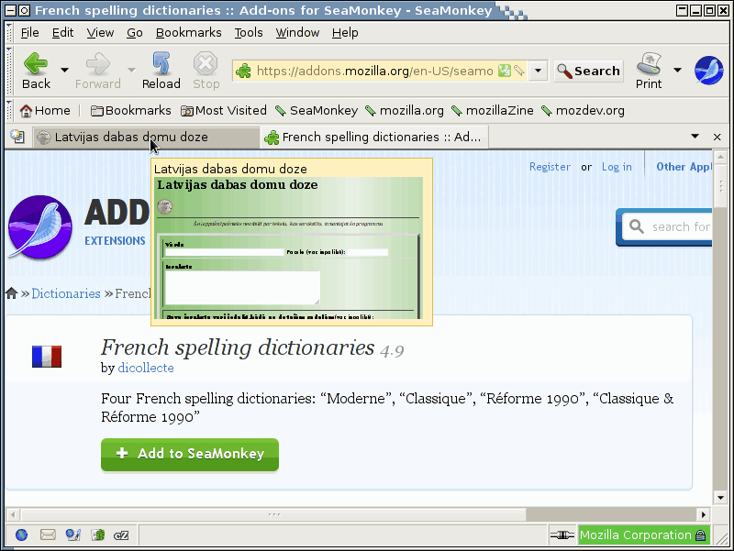This screenshot has width=734, height=551.
Task: Click the SeaMonkey bookmark link
Action: click(x=317, y=111)
